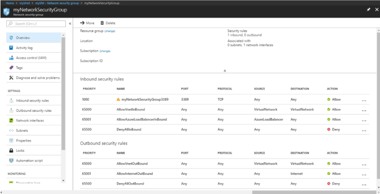Click the Inbound security rules sidebar icon
380x194 pixels.
11,100
